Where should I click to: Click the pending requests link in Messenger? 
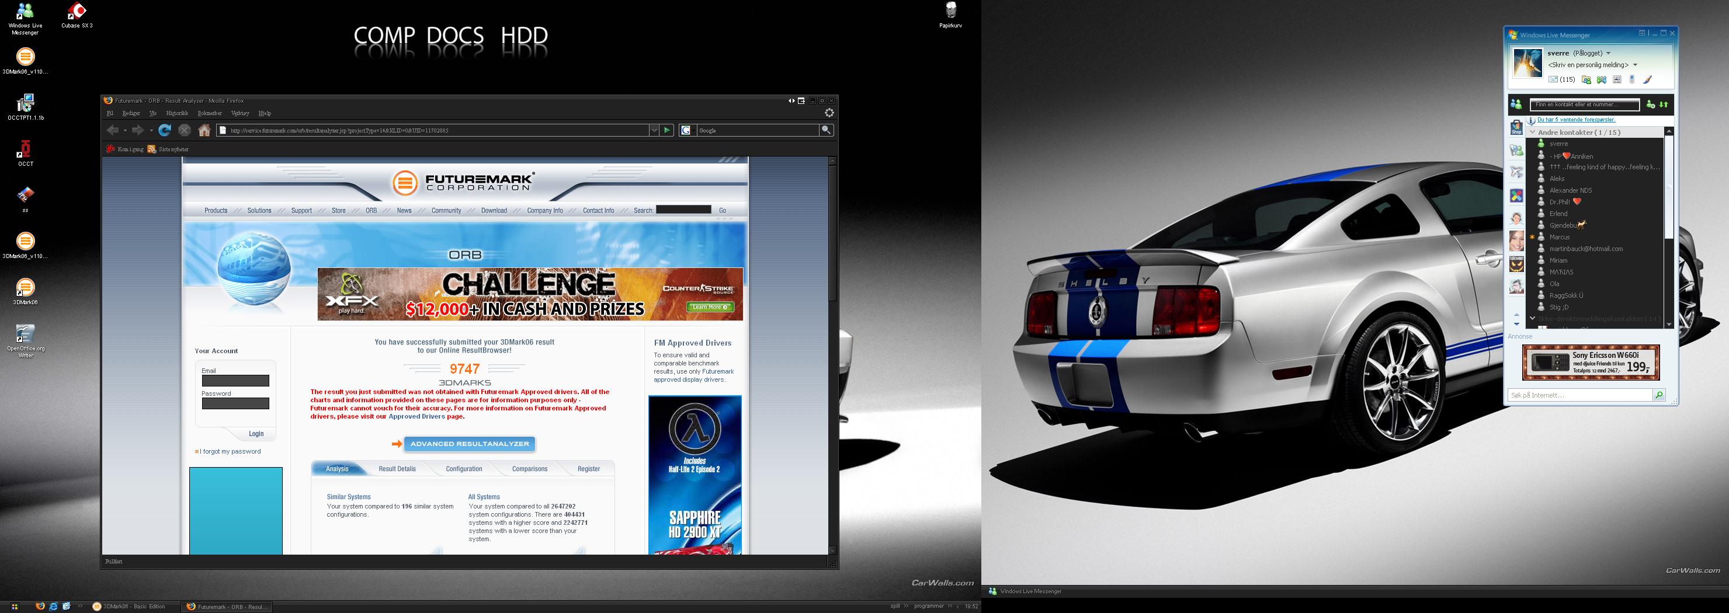(x=1577, y=120)
